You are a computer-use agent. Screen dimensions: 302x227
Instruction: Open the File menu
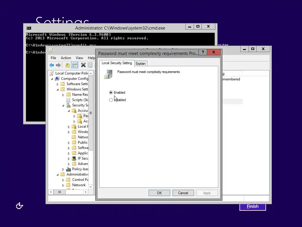tap(53, 58)
